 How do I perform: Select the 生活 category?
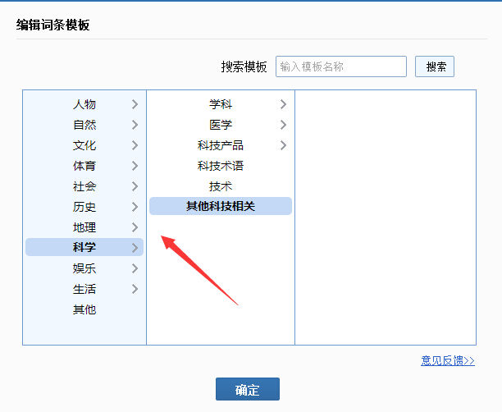pos(84,289)
